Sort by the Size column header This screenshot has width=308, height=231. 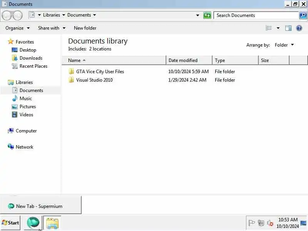pos(274,60)
